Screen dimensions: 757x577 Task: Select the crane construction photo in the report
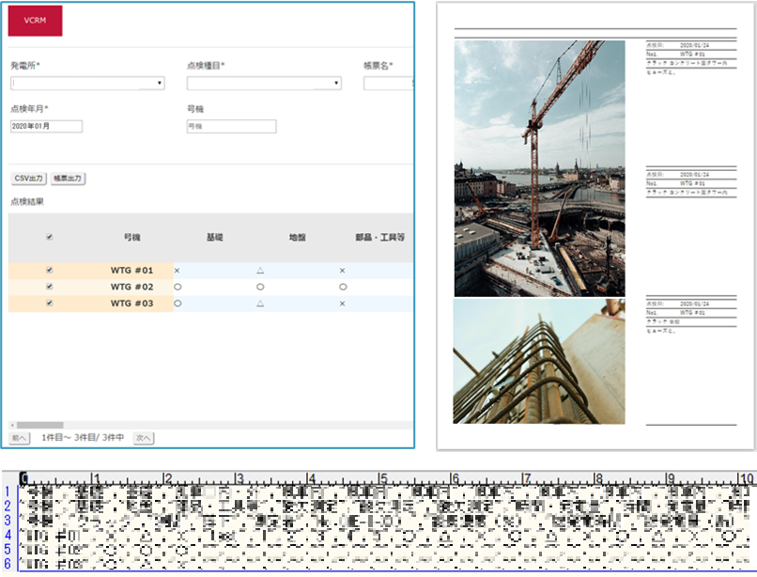[x=539, y=169]
